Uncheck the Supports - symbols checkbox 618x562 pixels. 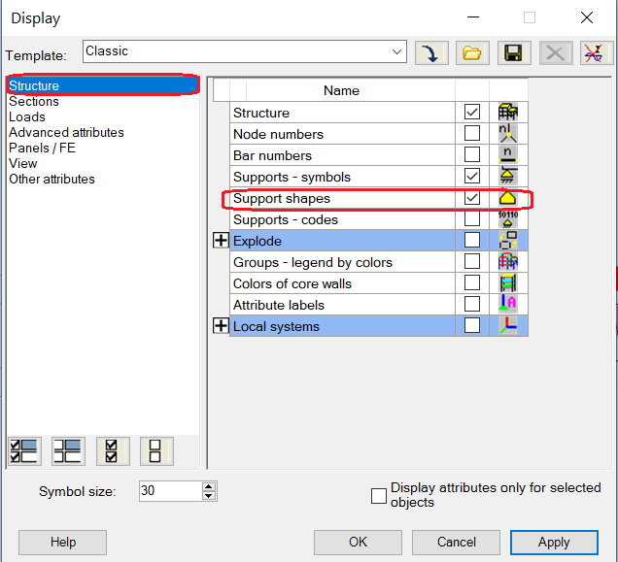(472, 176)
